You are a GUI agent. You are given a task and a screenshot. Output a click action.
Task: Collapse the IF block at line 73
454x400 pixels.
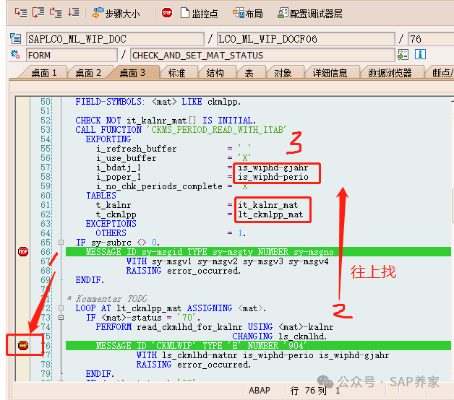tap(61, 317)
